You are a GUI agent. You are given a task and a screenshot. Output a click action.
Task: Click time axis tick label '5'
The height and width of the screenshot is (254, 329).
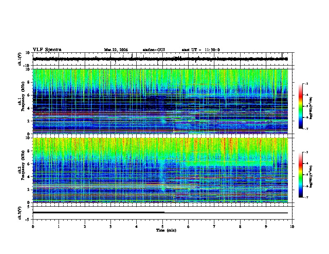(x=162, y=227)
